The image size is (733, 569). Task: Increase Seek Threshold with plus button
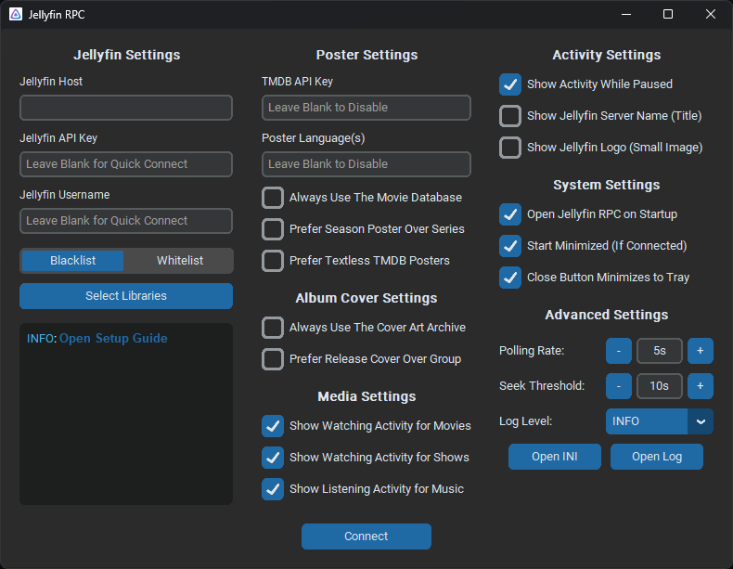point(701,386)
